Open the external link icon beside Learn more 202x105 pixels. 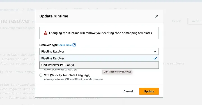click(x=74, y=45)
